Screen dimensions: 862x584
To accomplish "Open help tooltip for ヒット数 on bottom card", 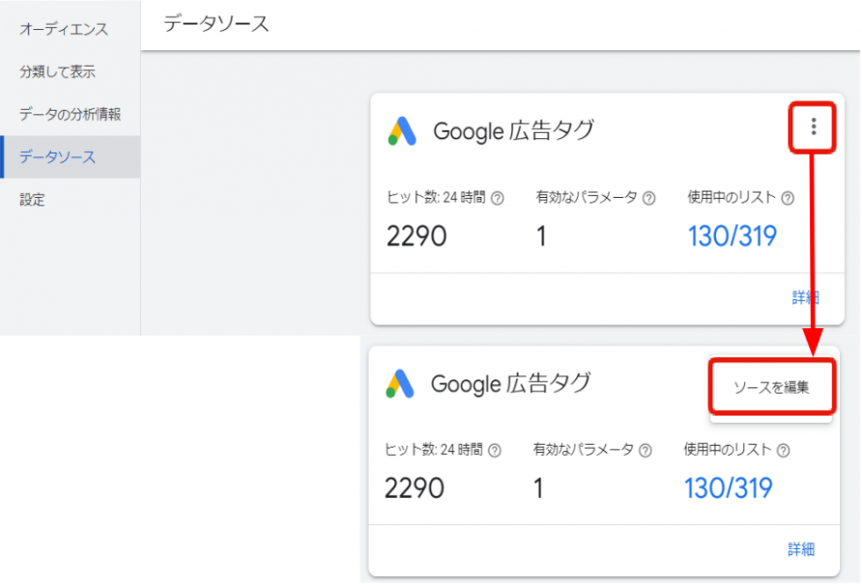I will 495,449.
